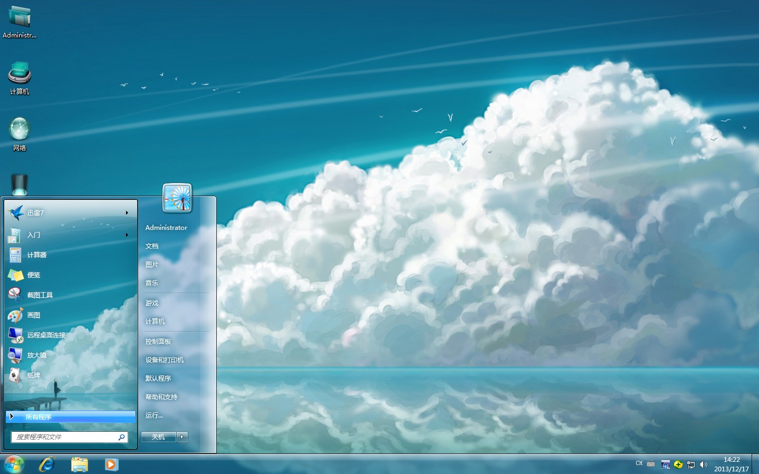Screen dimensions: 759x474
Task: Click the Show desktop strip beside the clock
Action: 756,464
